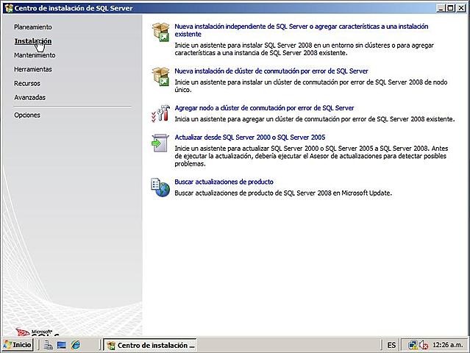Image resolution: width=470 pixels, height=353 pixels.
Task: Minimize the Centro de instalación window
Action: (x=440, y=8)
